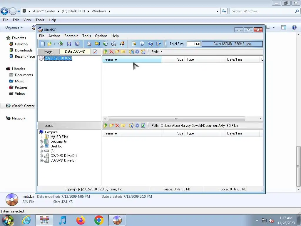The height and width of the screenshot is (226, 301).
Task: Click the red X Delete icon in Image pane
Action: (111, 52)
